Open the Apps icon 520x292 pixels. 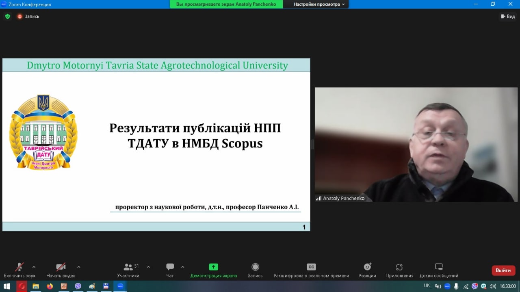[x=399, y=267]
